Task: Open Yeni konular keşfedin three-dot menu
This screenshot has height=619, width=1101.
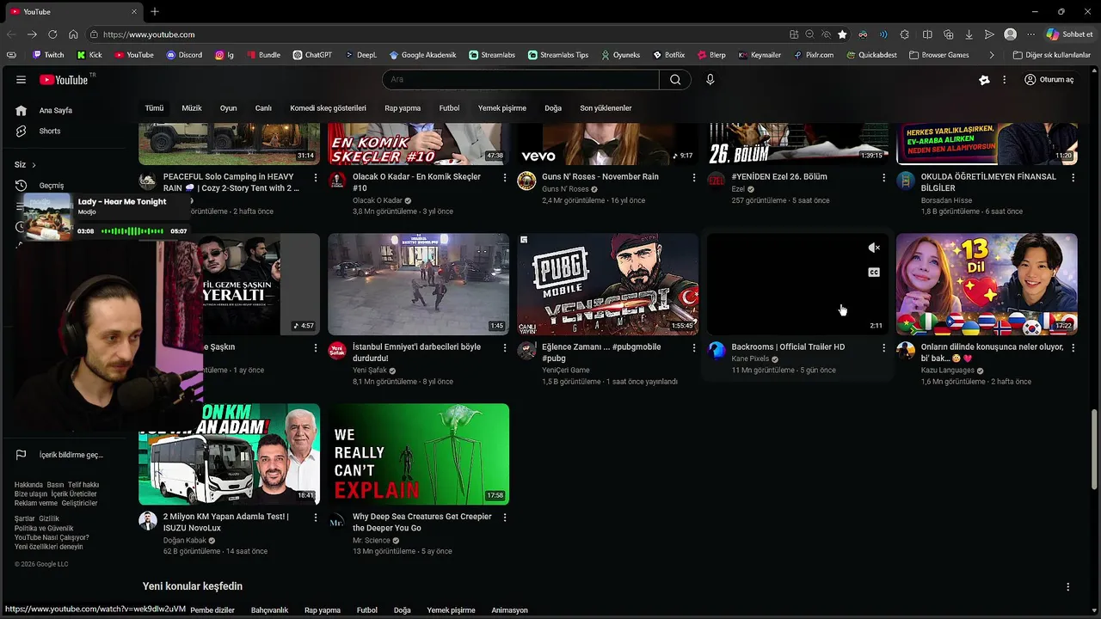Action: [x=1068, y=586]
